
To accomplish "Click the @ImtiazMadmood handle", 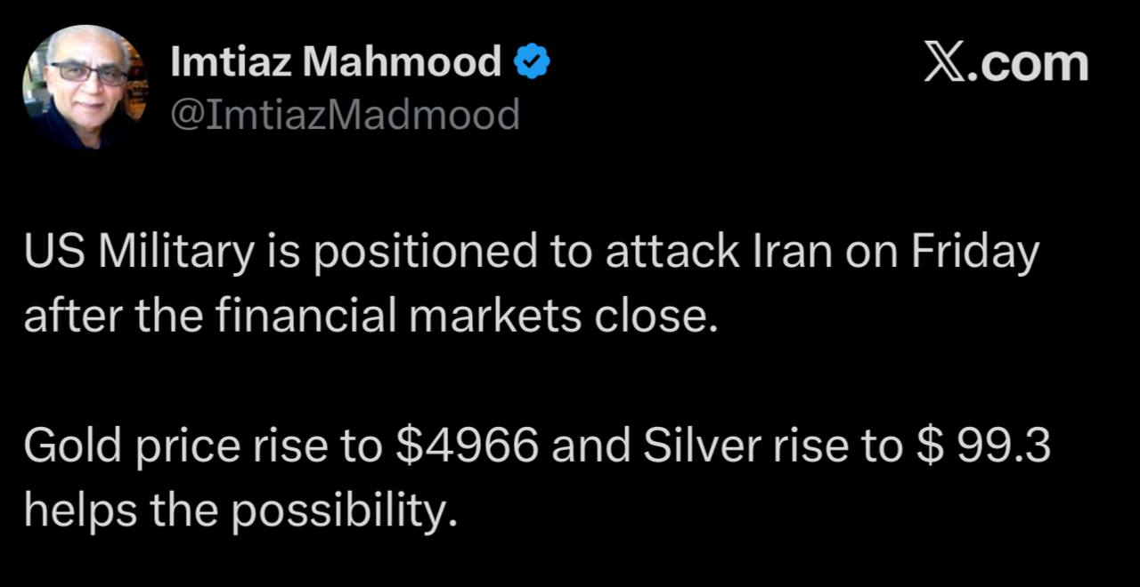I will [x=345, y=115].
